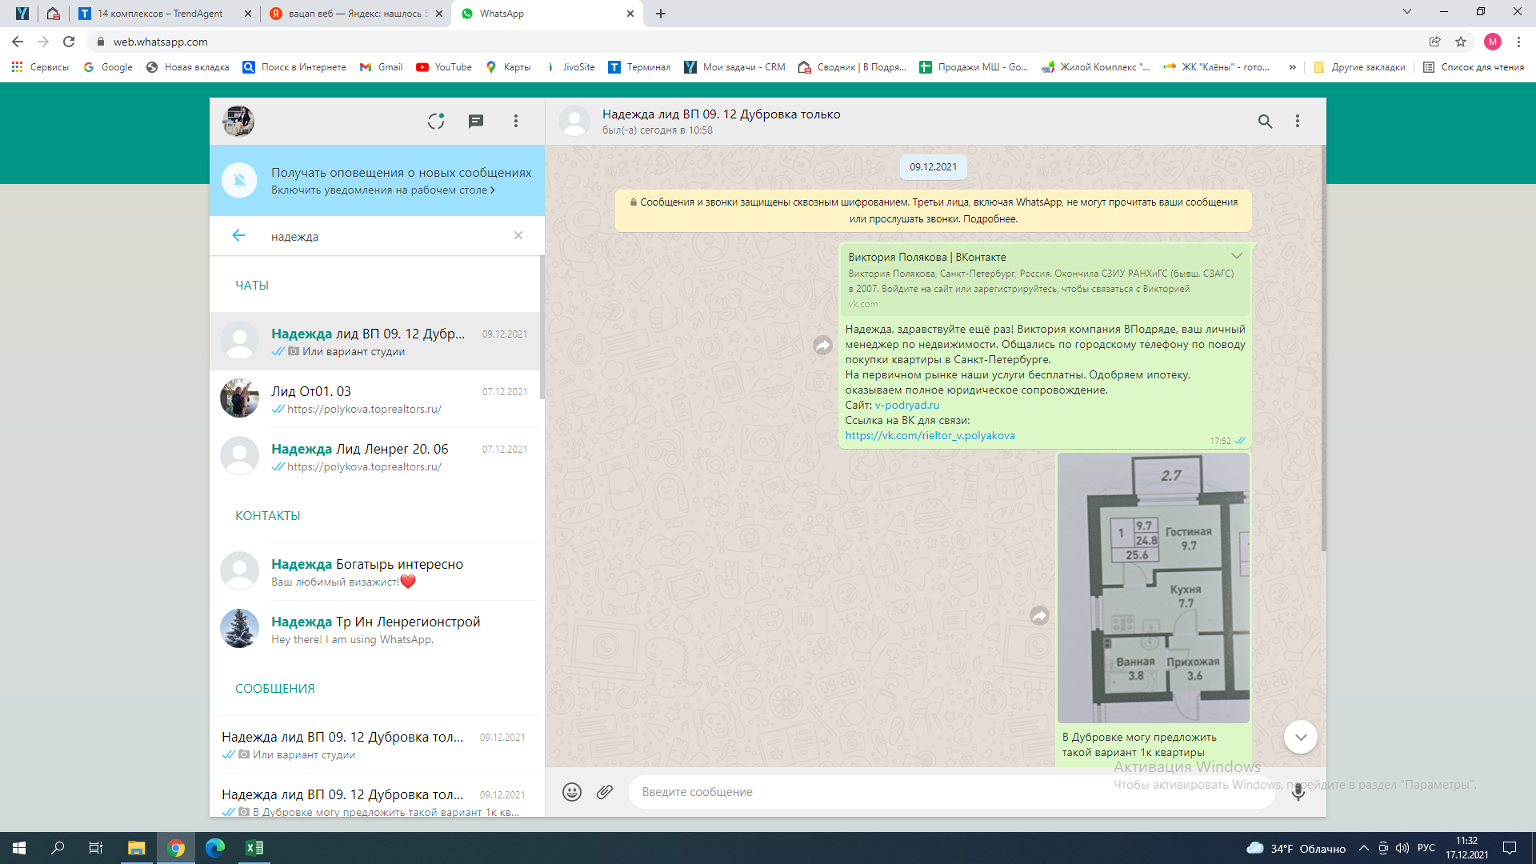Viewport: 1536px width, 864px height.
Task: Click the attach file paperclip icon
Action: 605,792
